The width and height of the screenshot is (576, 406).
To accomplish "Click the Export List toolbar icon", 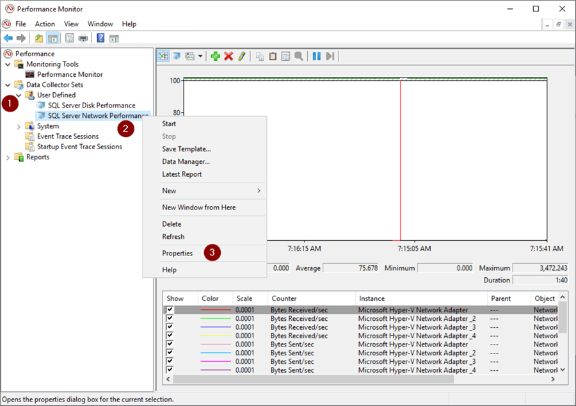I will 69,38.
